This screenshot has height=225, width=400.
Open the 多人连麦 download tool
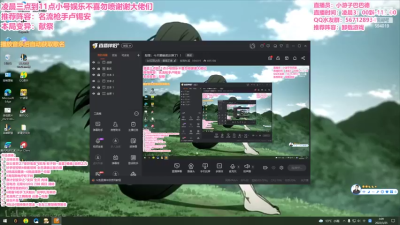point(115,143)
